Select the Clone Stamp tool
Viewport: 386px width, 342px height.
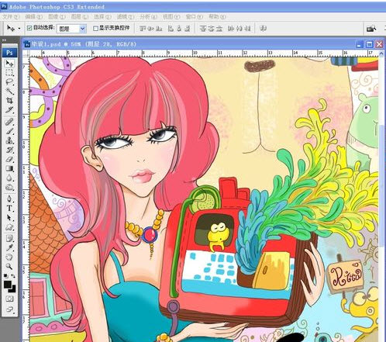[9, 140]
